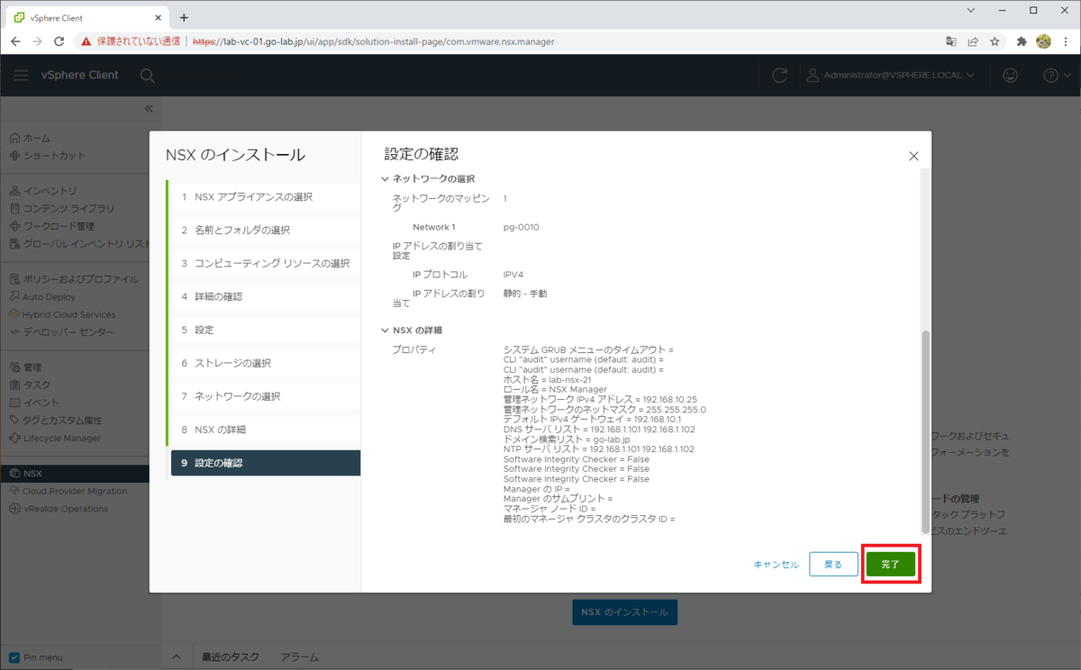Click the share page icon

tap(973, 41)
